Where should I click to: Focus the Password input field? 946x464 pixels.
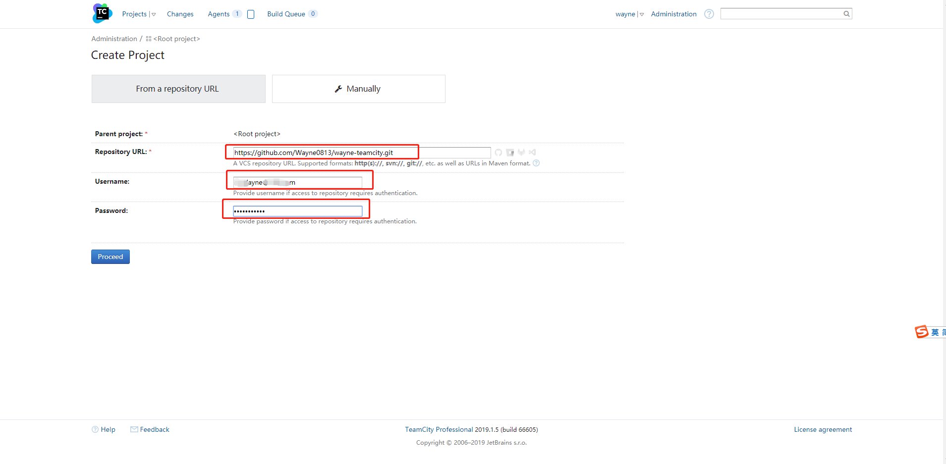coord(297,211)
